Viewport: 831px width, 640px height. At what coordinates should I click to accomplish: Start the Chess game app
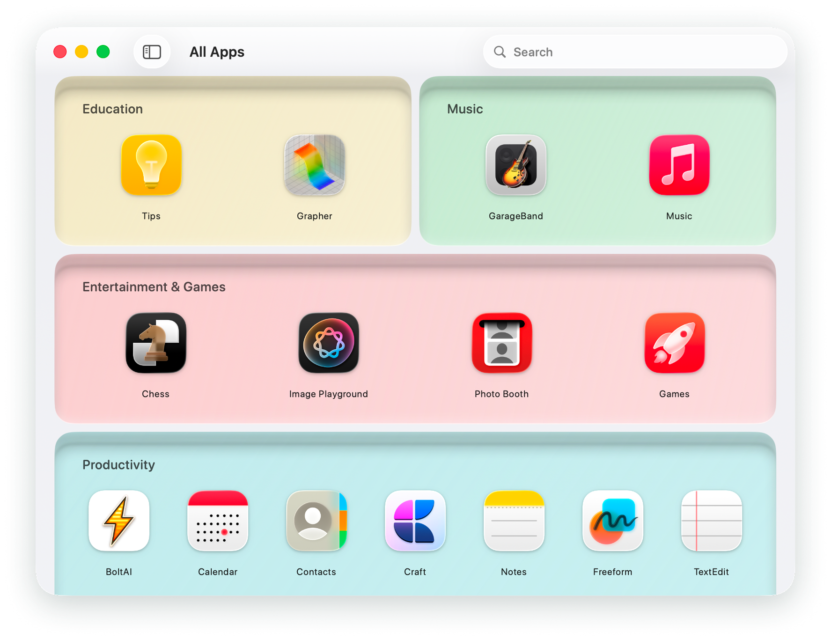pos(156,343)
